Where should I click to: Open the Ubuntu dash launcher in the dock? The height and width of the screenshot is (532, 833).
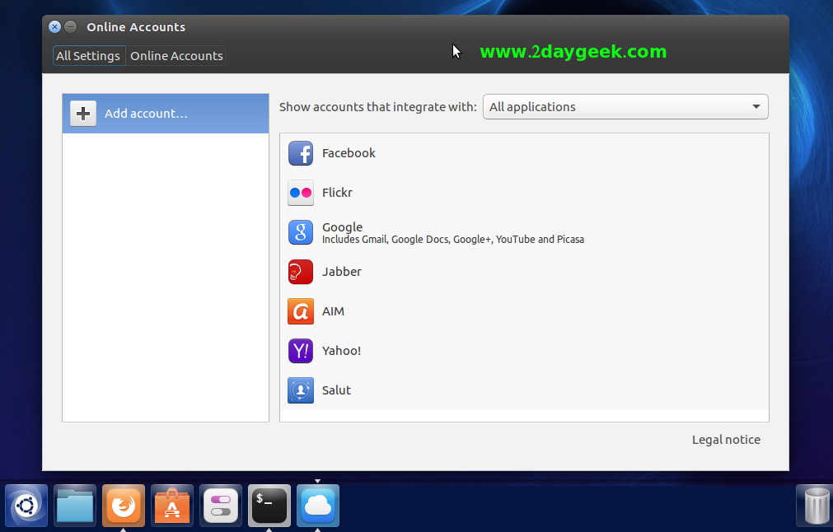[x=26, y=506]
